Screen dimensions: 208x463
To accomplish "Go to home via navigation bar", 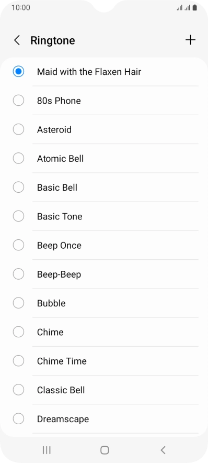I will (105, 450).
